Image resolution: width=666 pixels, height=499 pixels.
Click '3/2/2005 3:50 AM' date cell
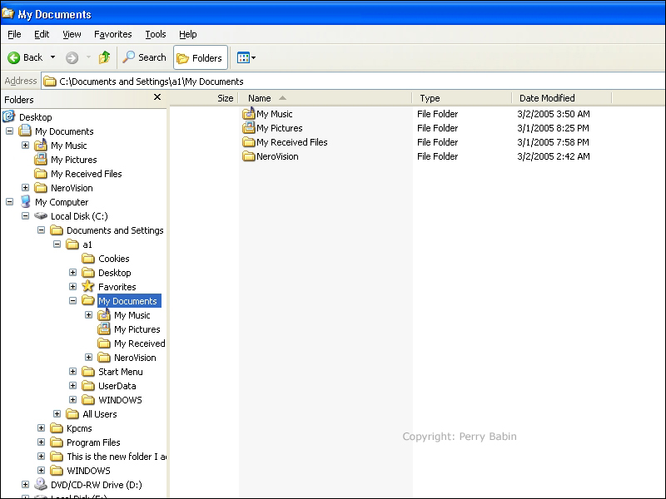coord(554,114)
